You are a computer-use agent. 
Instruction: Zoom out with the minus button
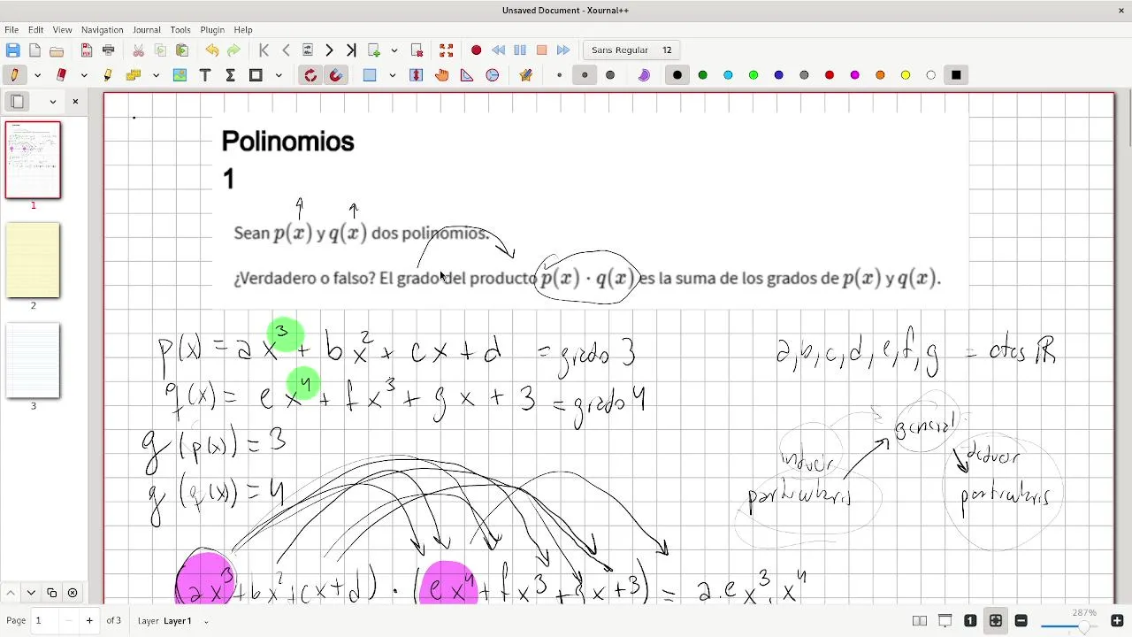1021,620
